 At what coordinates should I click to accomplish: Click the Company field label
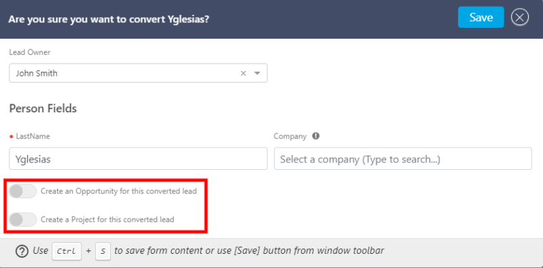click(x=291, y=137)
